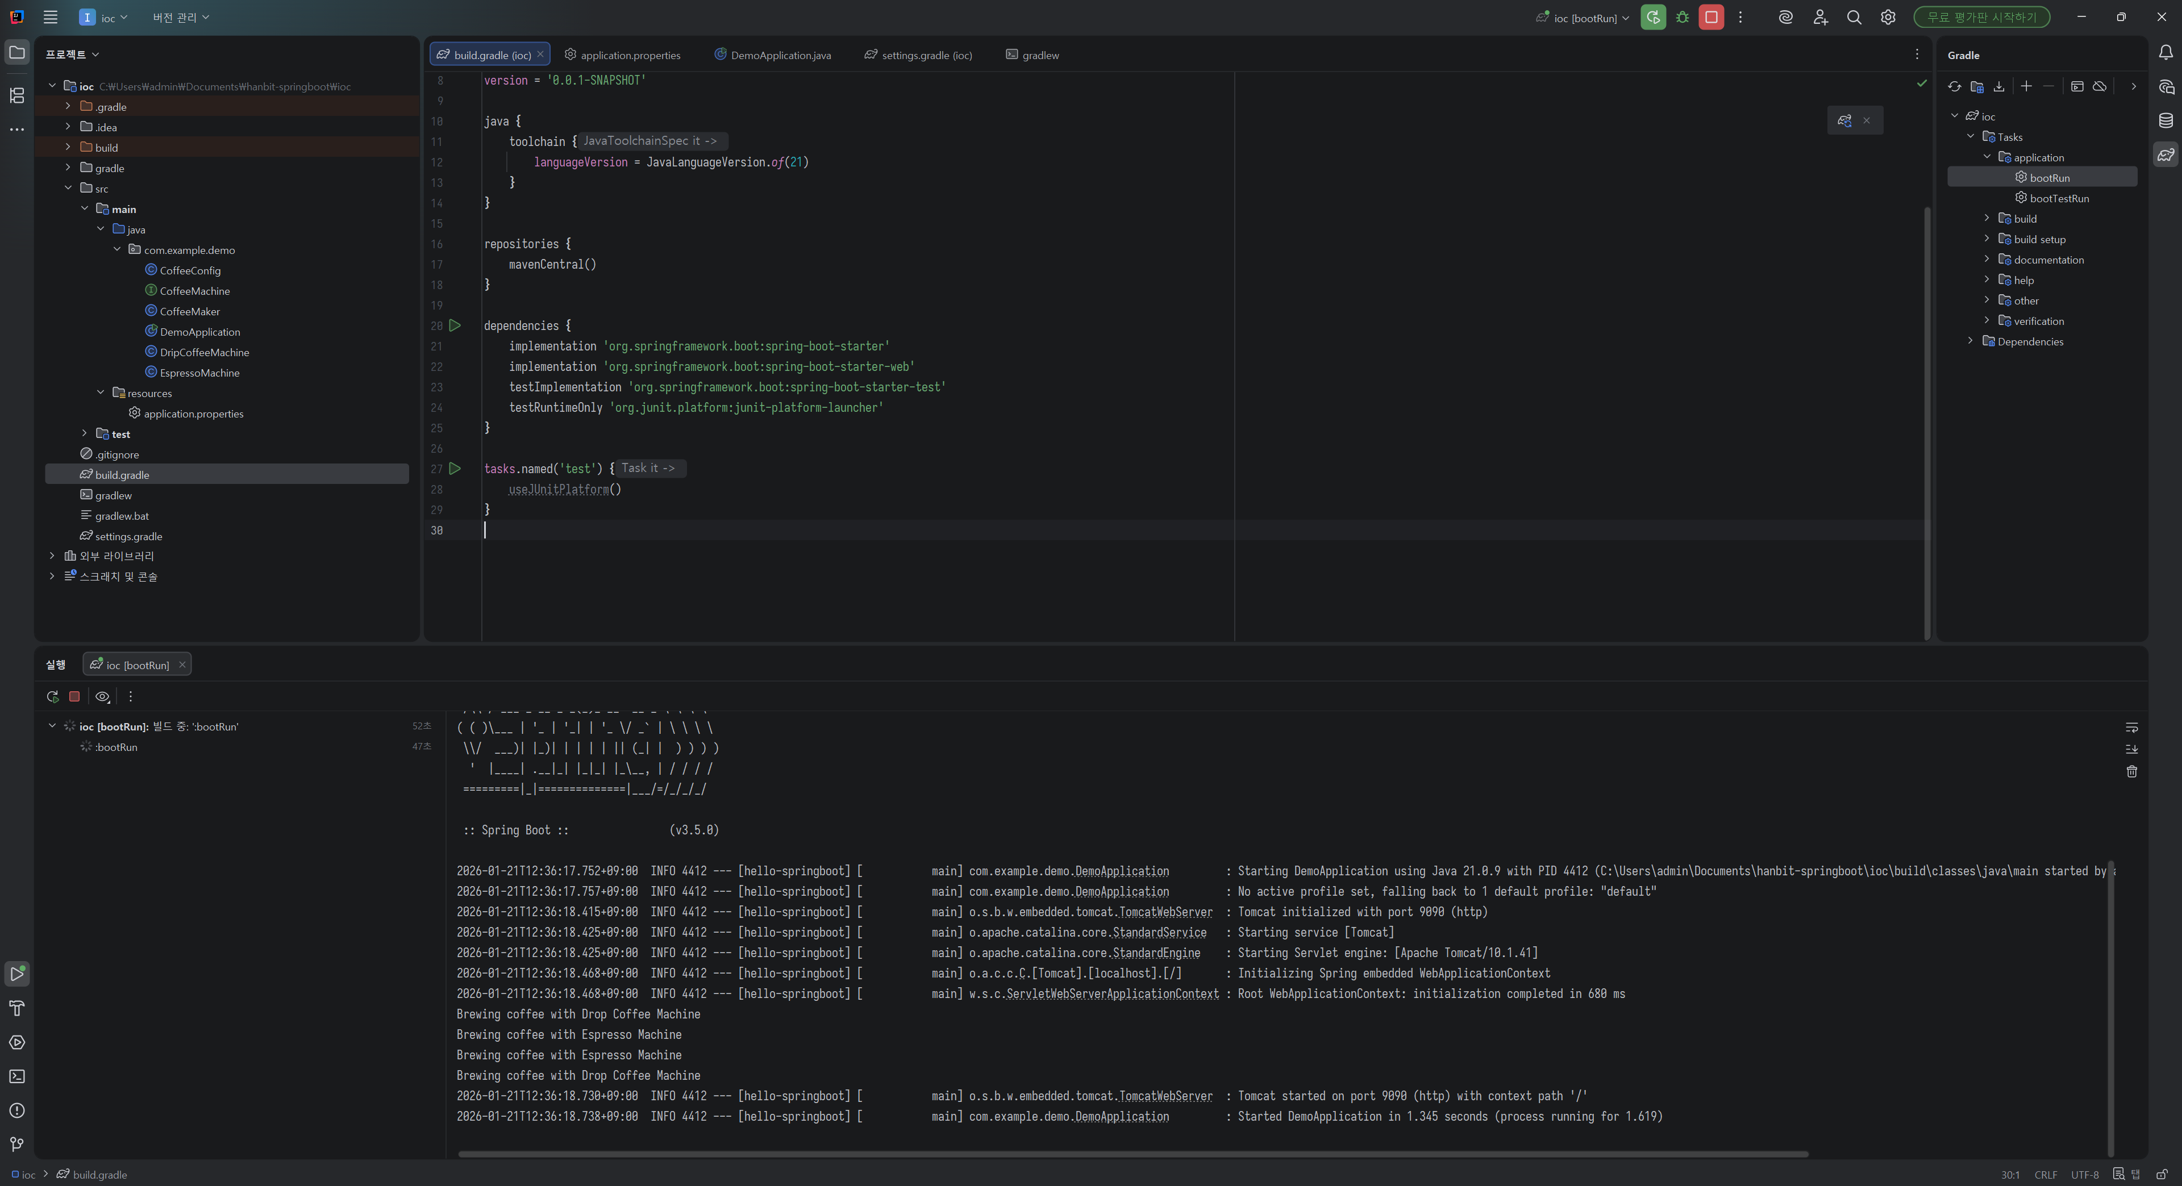The width and height of the screenshot is (2182, 1186).
Task: Toggle Gradle offline mode
Action: (x=2099, y=86)
